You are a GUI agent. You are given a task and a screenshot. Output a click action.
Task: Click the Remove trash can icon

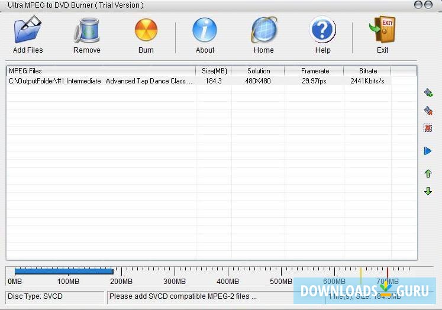[x=87, y=30]
